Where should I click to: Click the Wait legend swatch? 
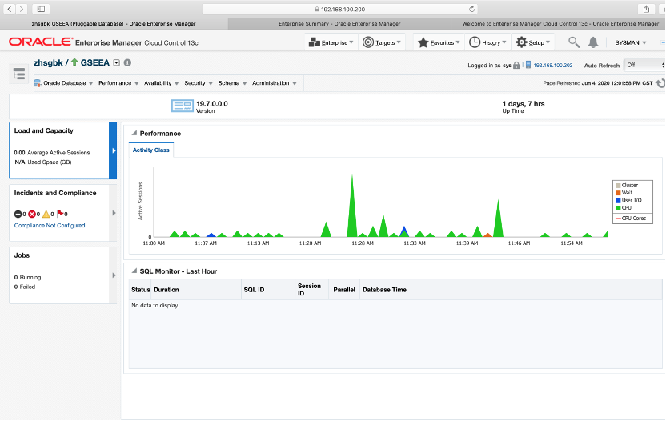tap(619, 193)
